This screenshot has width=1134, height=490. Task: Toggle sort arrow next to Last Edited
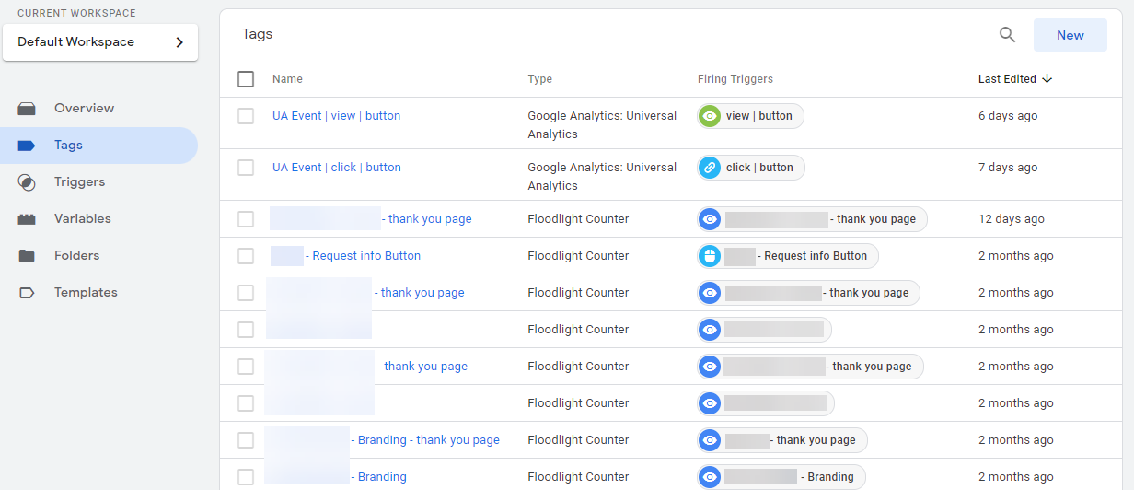tap(1047, 79)
